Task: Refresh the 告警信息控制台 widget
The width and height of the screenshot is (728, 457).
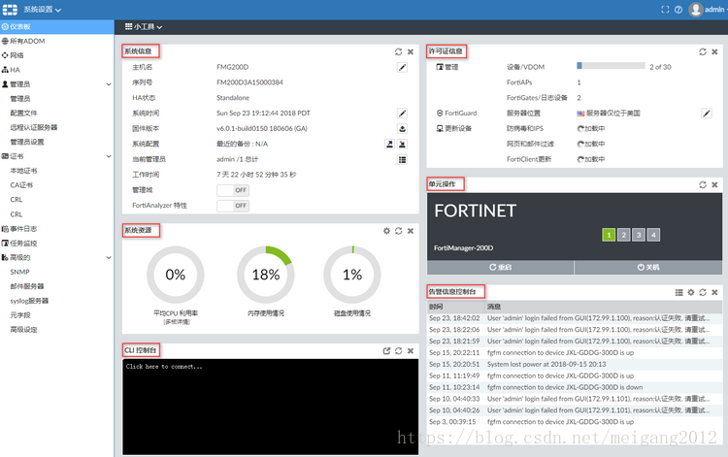Action: point(703,292)
